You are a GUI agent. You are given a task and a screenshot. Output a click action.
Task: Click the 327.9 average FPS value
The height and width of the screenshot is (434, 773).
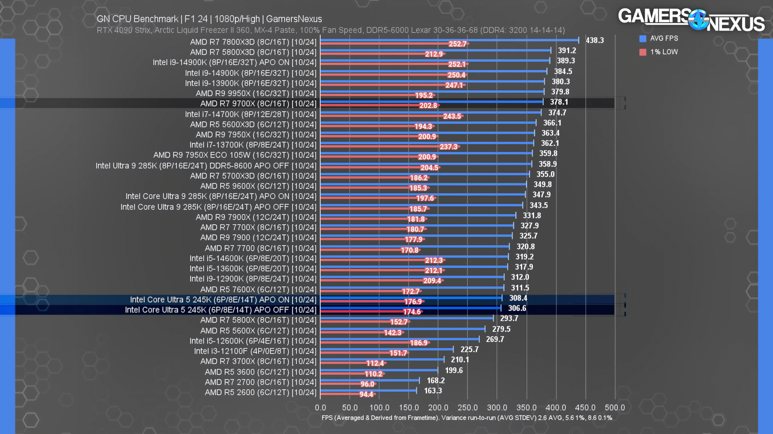coord(529,226)
